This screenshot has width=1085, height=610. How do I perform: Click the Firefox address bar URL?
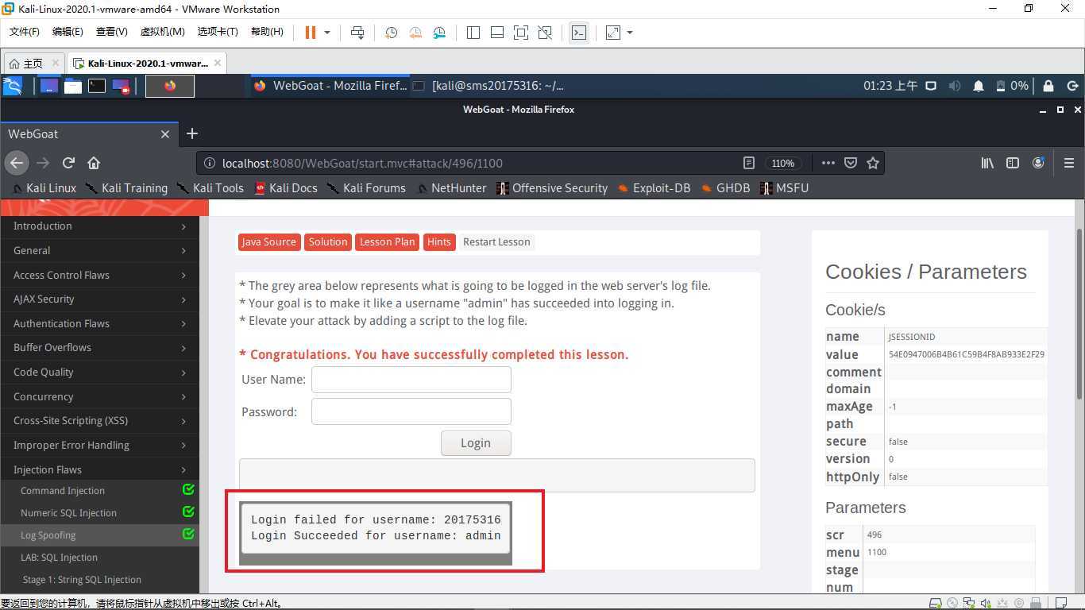362,163
